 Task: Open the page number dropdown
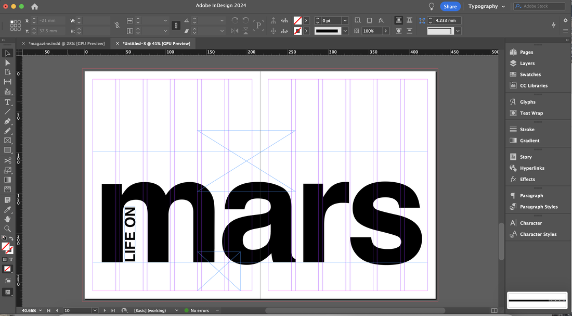pos(95,310)
